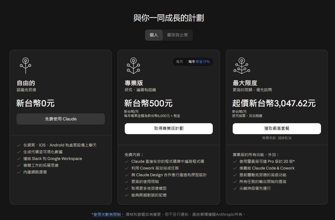Click checkmark beside 在網頁、iOS、Android 和桌面設備上聊天
Viewport: 335px width, 220px height.
tap(19, 145)
